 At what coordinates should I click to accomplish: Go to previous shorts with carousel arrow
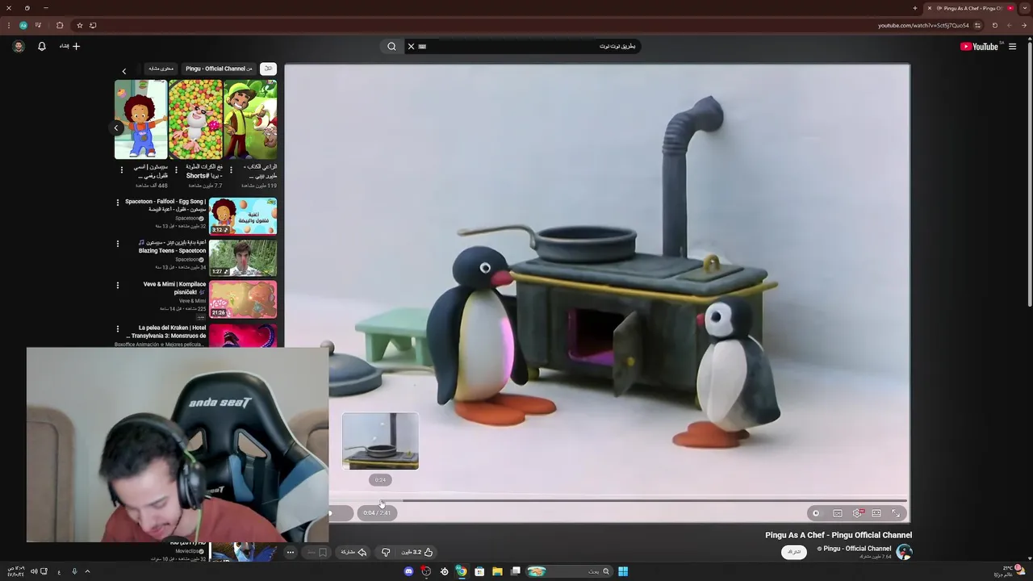pyautogui.click(x=116, y=127)
